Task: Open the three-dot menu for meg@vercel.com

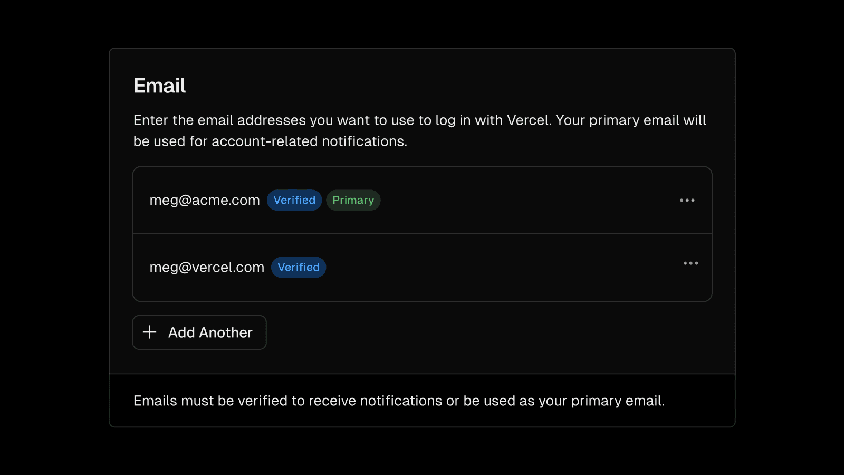Action: pyautogui.click(x=690, y=263)
